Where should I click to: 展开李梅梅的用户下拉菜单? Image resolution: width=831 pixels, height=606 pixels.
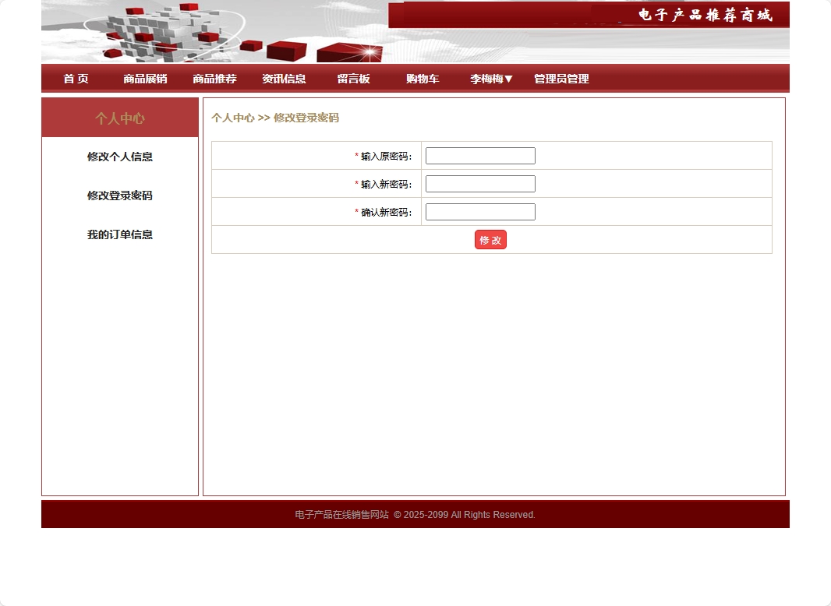tap(490, 78)
